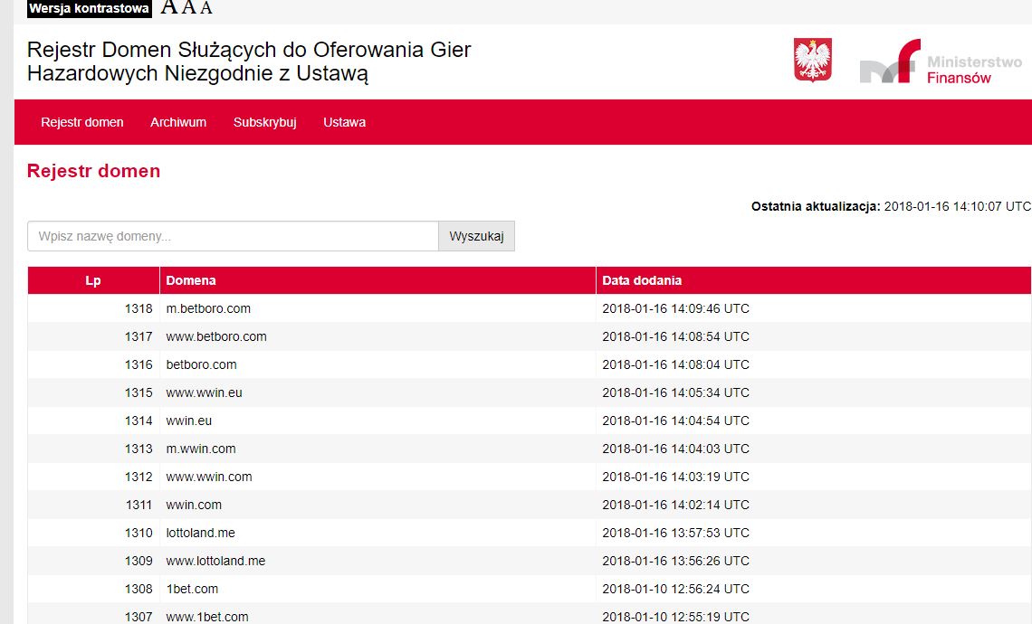Select the www.betboro.com domain cell
This screenshot has height=624, width=1032.
[x=215, y=336]
